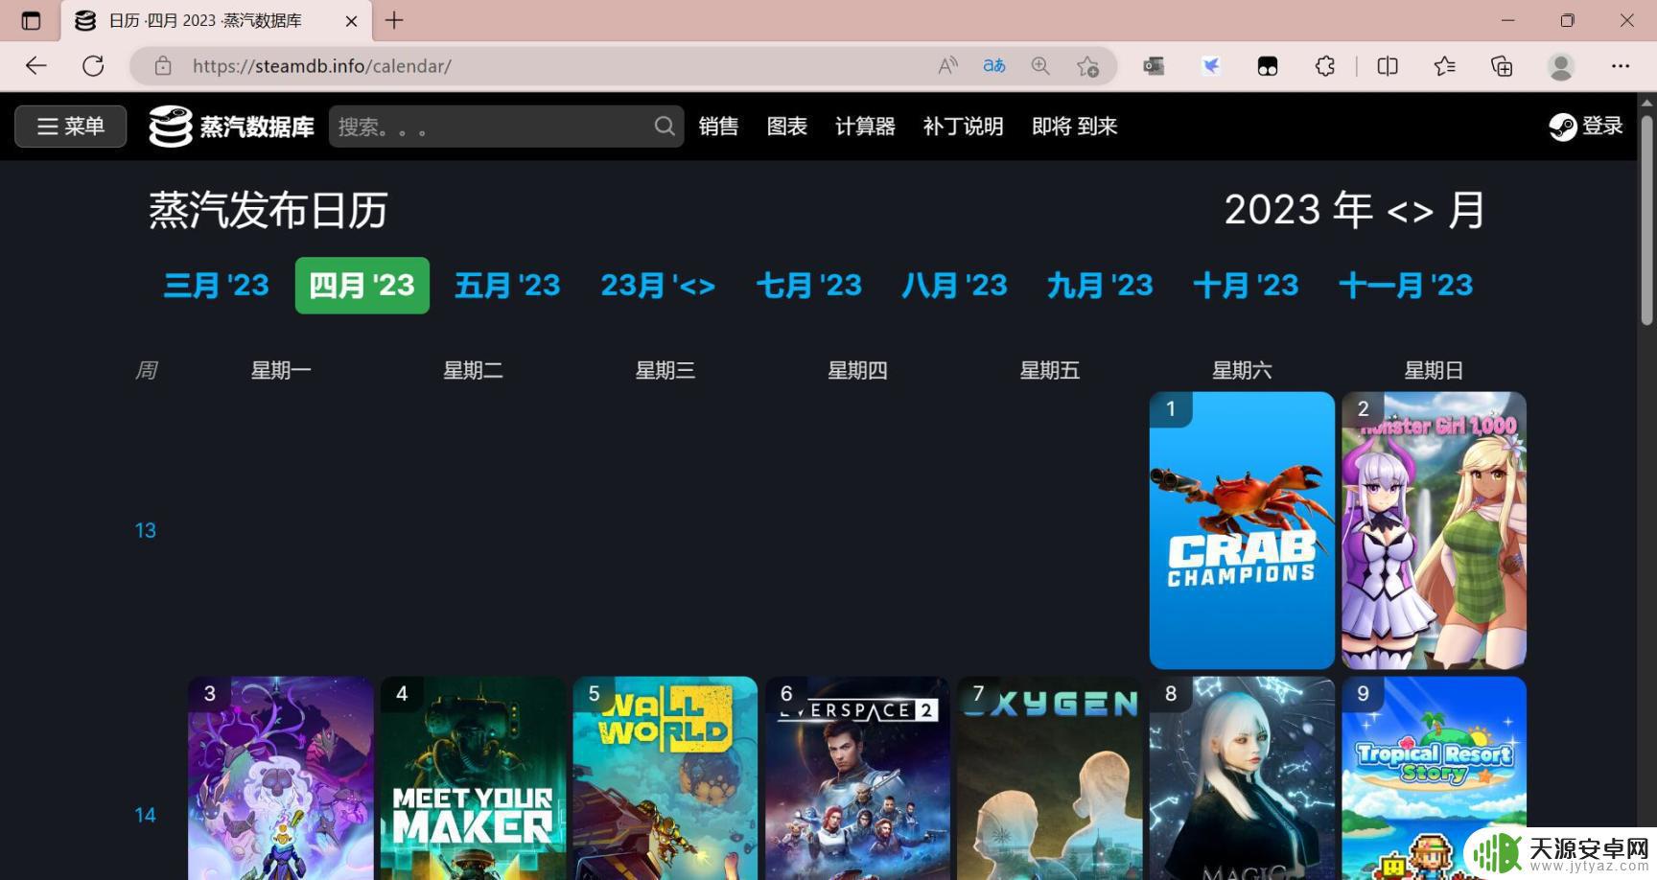This screenshot has height=880, width=1657.
Task: Switch to 三月 '23 month
Action: click(x=217, y=286)
